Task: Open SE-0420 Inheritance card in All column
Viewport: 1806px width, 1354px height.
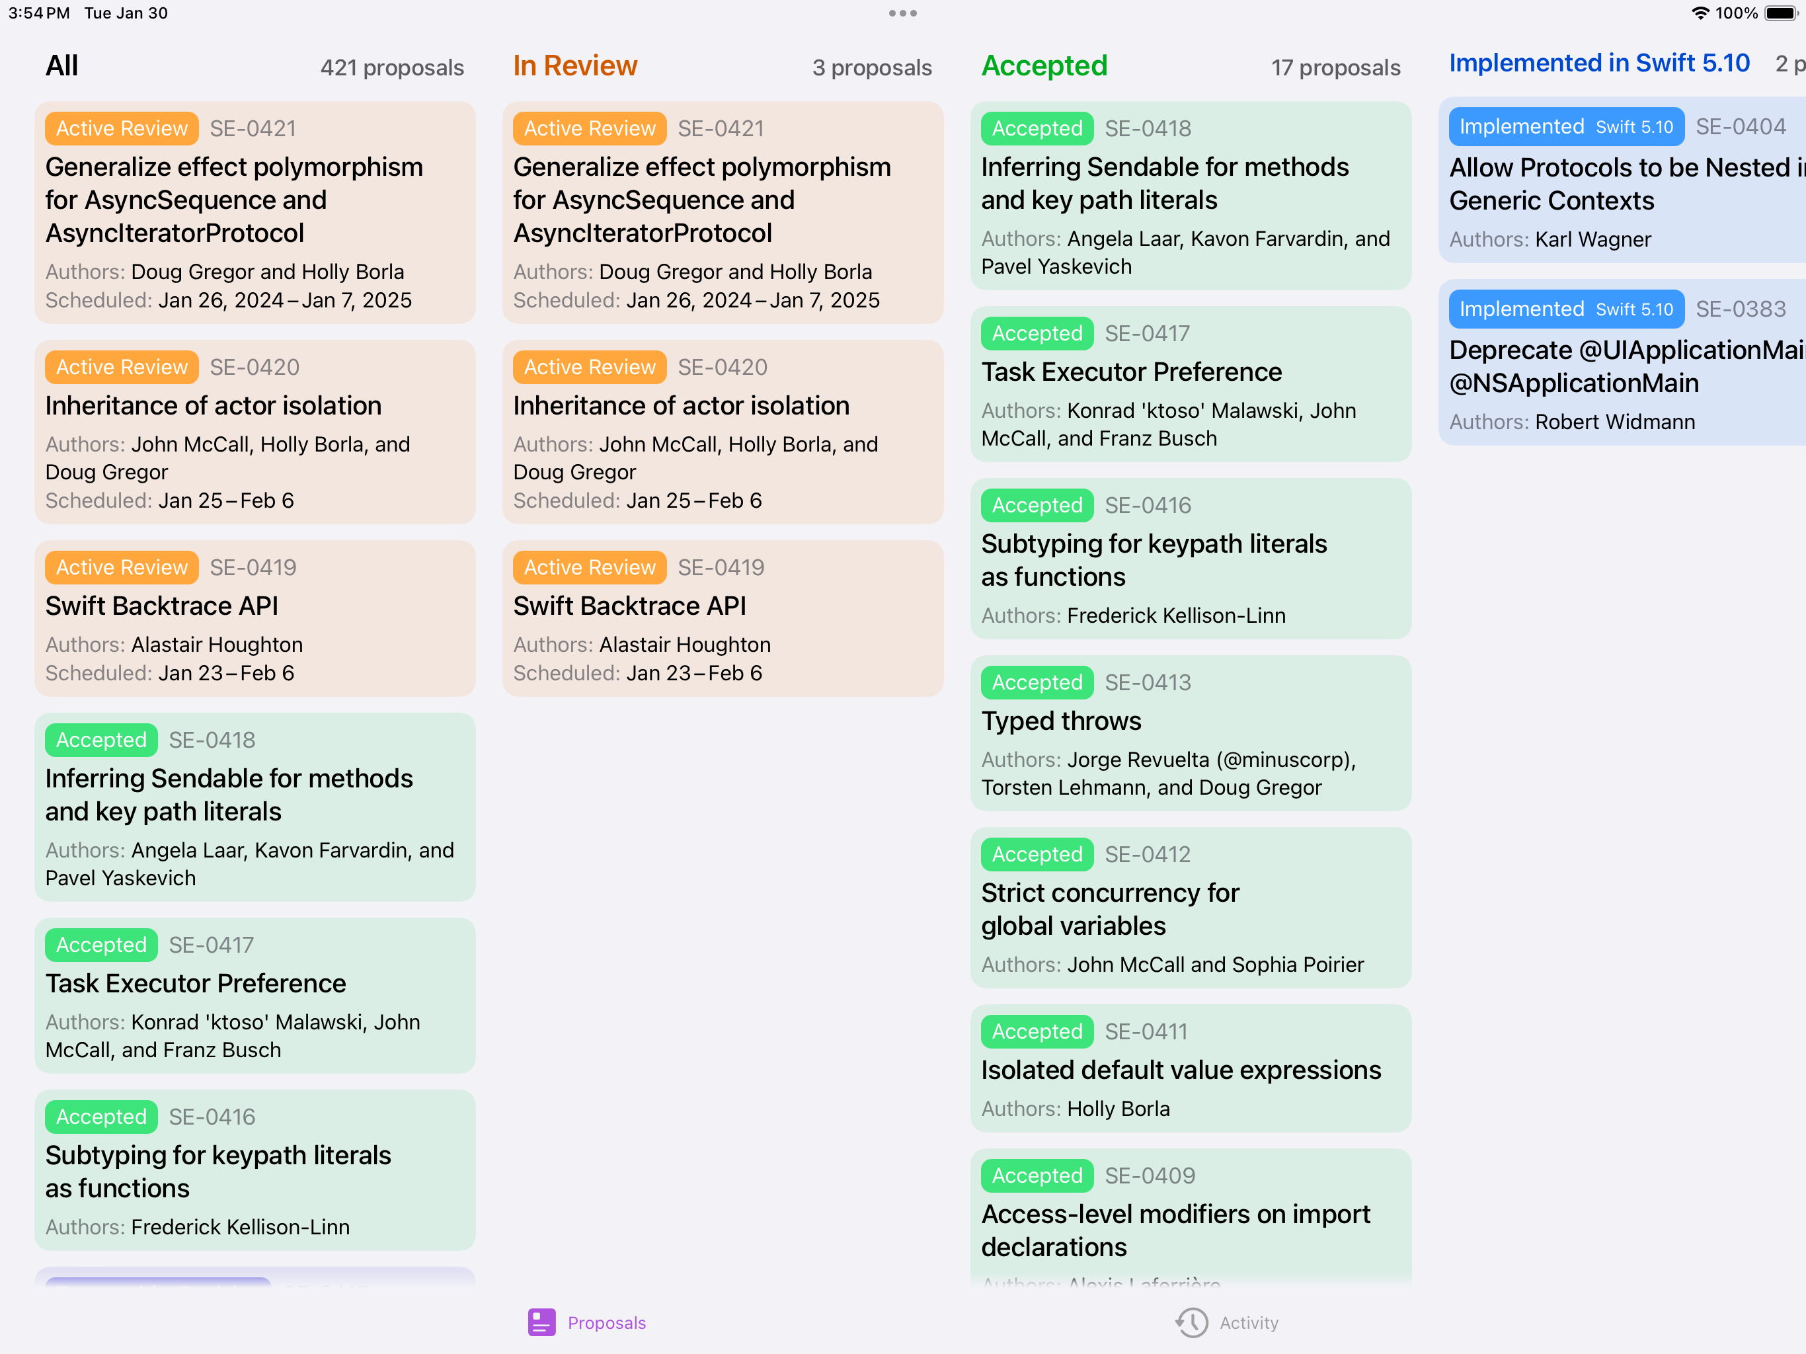Action: [x=255, y=432]
